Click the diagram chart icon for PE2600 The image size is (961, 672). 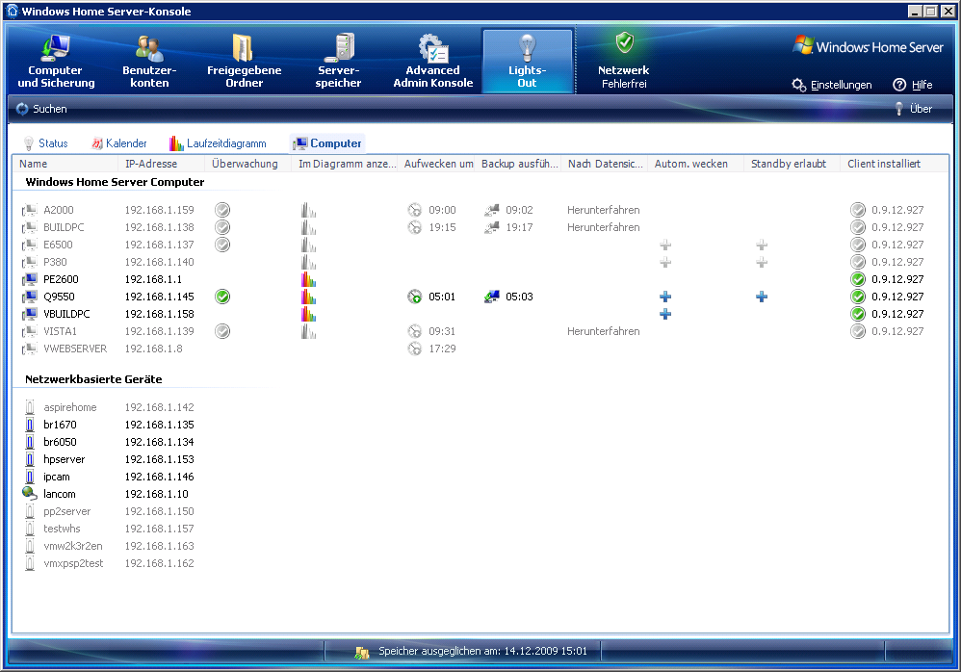coord(308,279)
